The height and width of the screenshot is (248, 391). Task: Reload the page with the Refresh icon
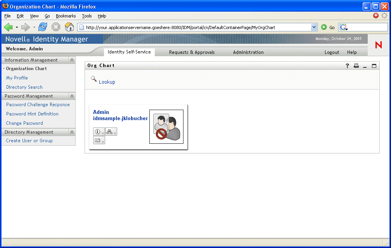pos(43,27)
